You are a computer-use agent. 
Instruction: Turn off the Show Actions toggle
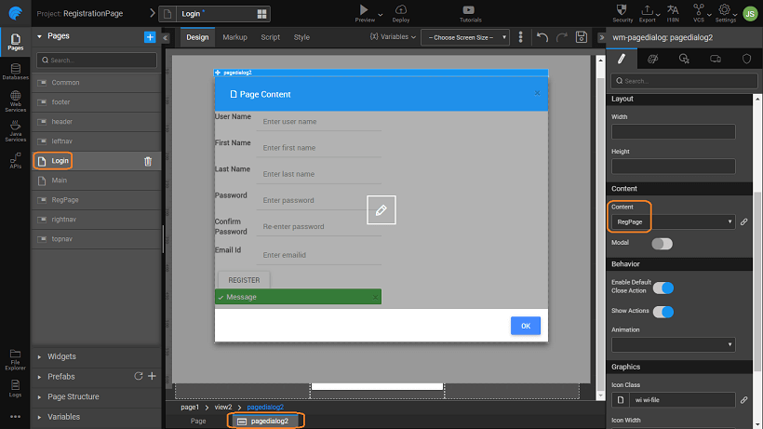(x=664, y=311)
